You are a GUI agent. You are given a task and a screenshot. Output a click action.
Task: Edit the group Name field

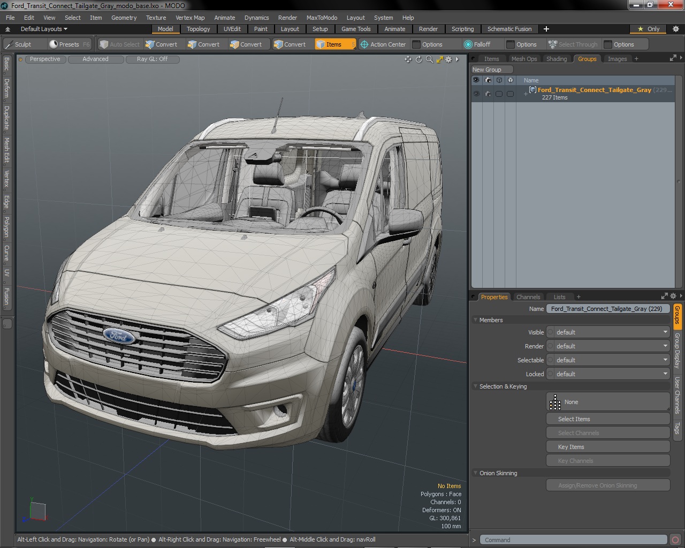click(x=608, y=309)
